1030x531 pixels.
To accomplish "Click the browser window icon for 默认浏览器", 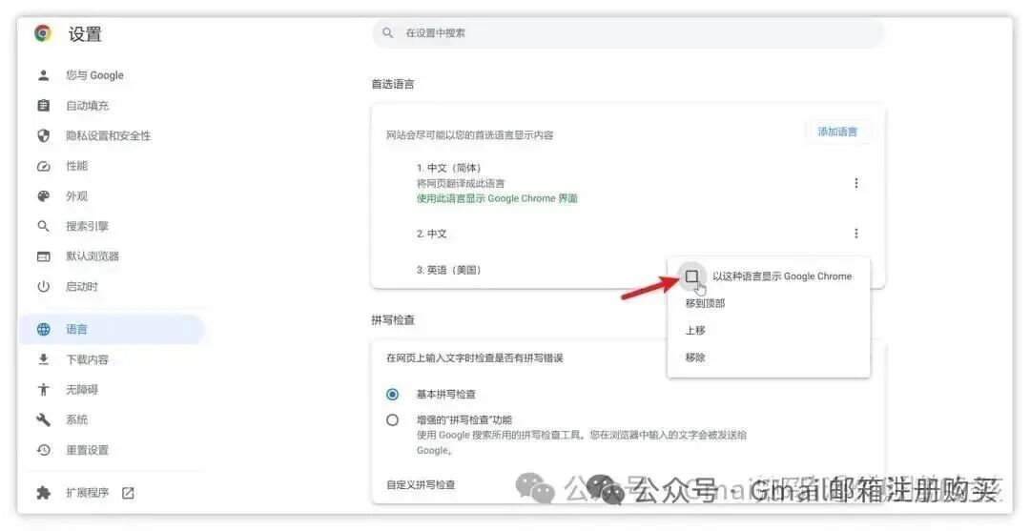I will pyautogui.click(x=43, y=256).
